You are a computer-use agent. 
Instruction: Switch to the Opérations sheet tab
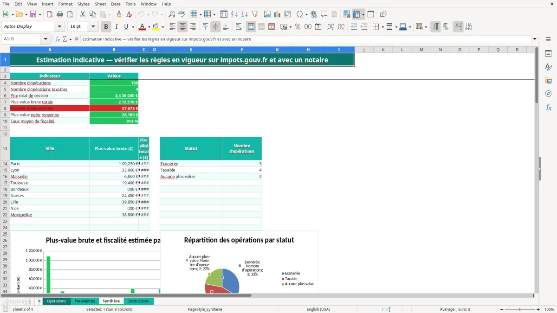[x=57, y=301]
